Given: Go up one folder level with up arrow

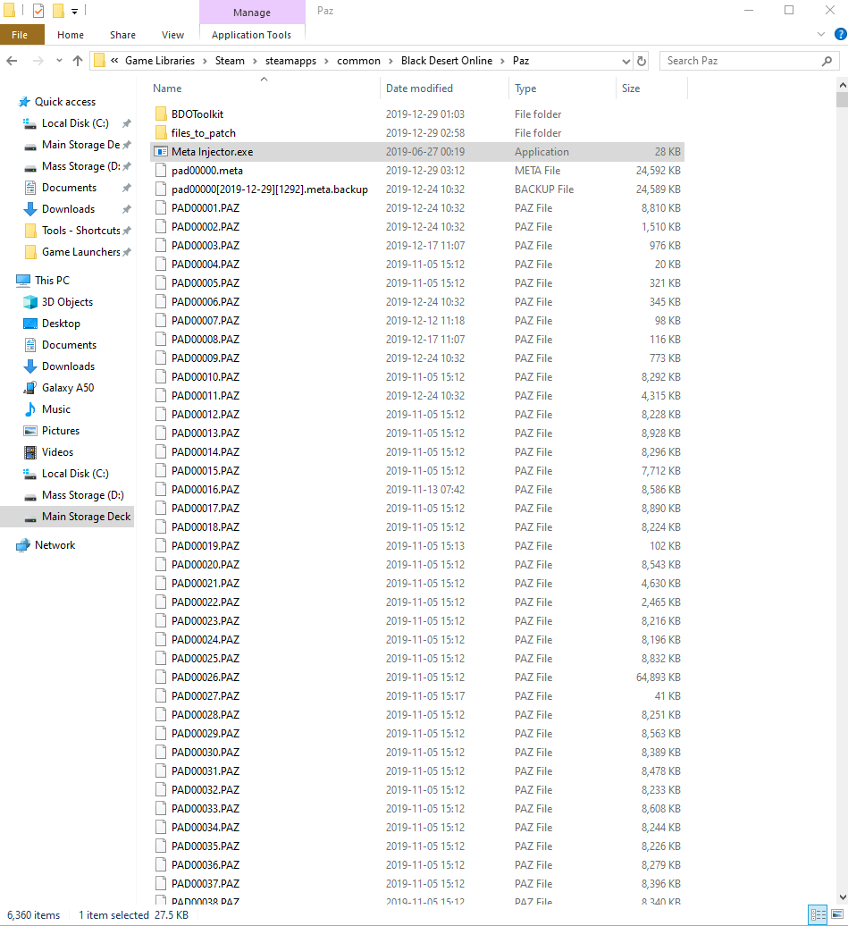Looking at the screenshot, I should tap(78, 61).
